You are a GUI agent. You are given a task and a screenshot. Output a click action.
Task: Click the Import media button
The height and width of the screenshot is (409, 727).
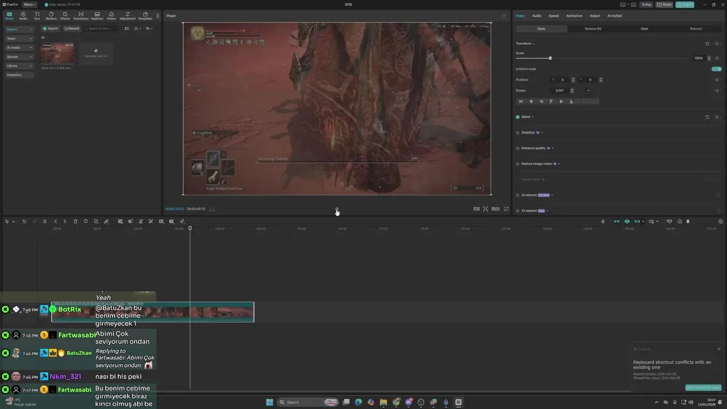(51, 28)
